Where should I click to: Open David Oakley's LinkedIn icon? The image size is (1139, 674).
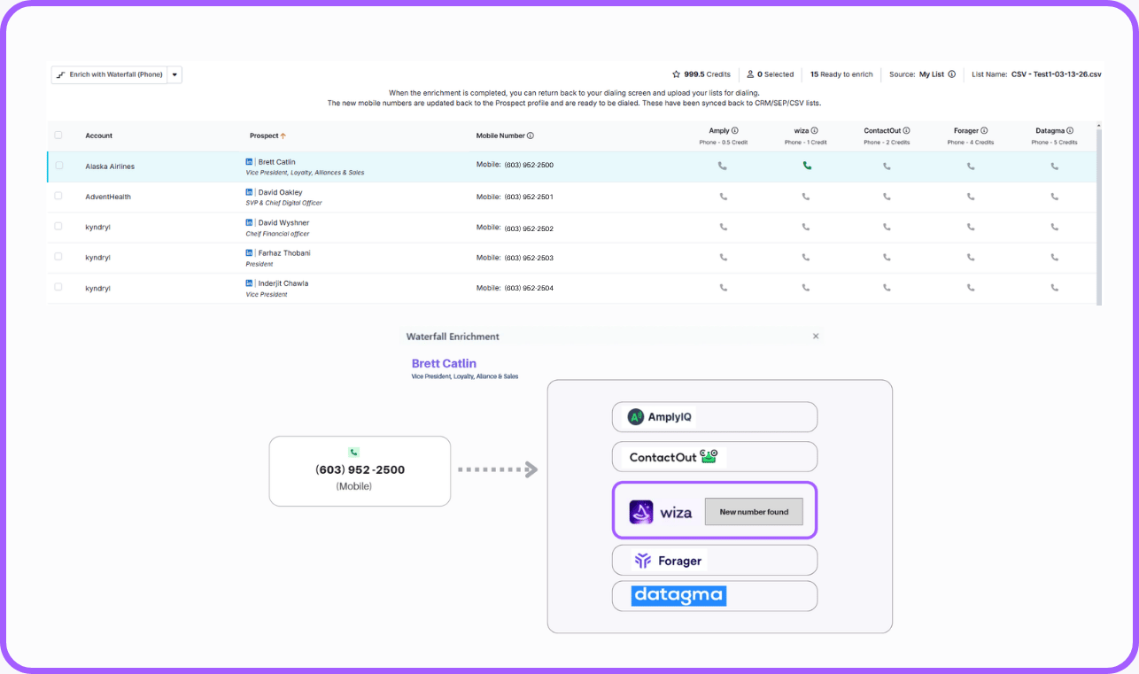(x=250, y=192)
